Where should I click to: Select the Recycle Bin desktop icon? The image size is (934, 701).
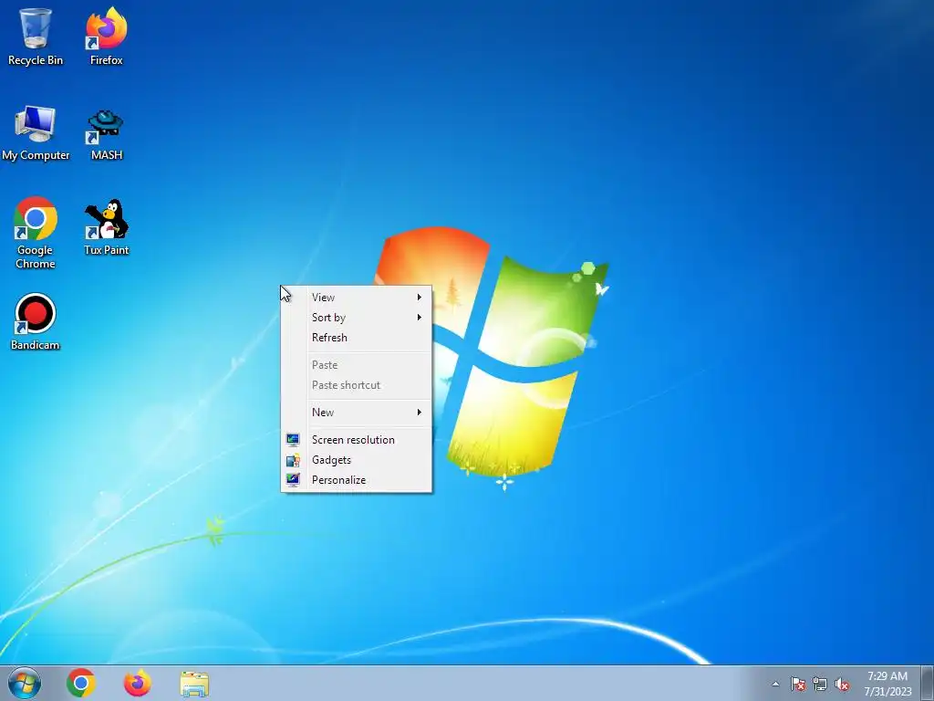pyautogui.click(x=36, y=37)
